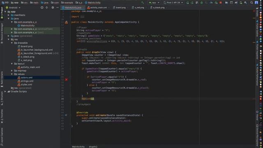Collapse the layout folder
This screenshot has width=263, height=148.
(x=12, y=64)
